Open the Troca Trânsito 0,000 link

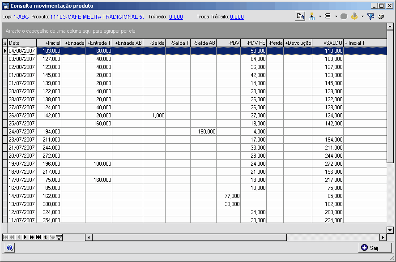point(237,17)
